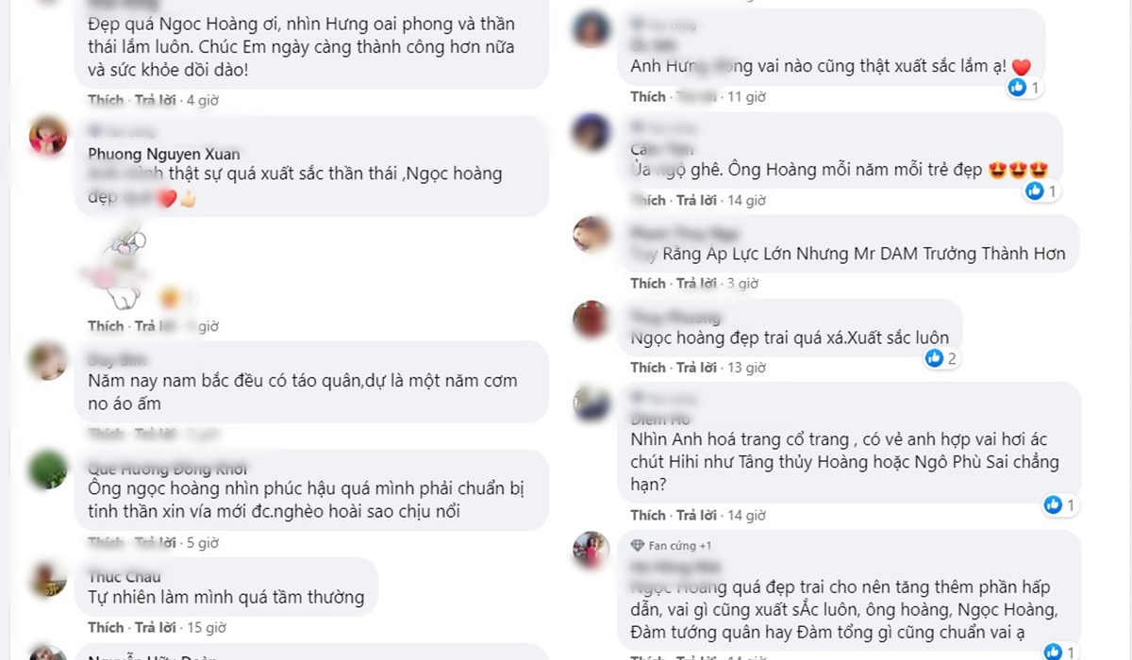Image resolution: width=1132 pixels, height=660 pixels.
Task: Click the avatar beside 'Năm nay nam bắc' comment
Action: tap(48, 360)
